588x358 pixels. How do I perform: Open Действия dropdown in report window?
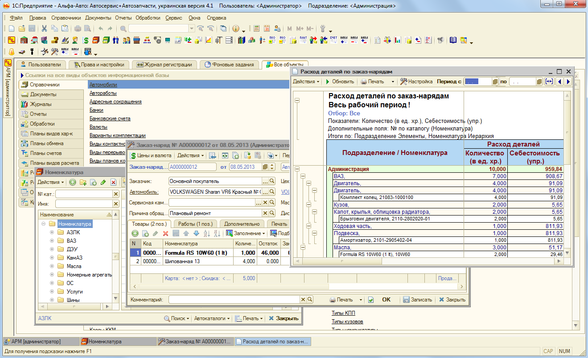click(306, 81)
